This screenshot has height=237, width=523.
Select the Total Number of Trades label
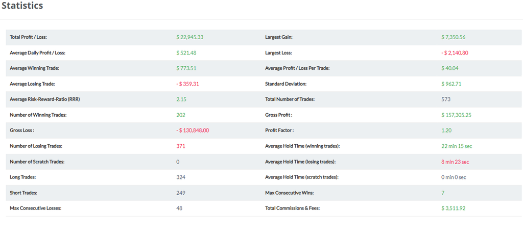click(x=290, y=99)
